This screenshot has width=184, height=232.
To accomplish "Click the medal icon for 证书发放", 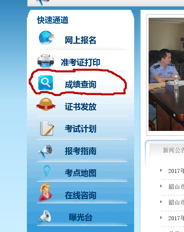I will tap(46, 104).
